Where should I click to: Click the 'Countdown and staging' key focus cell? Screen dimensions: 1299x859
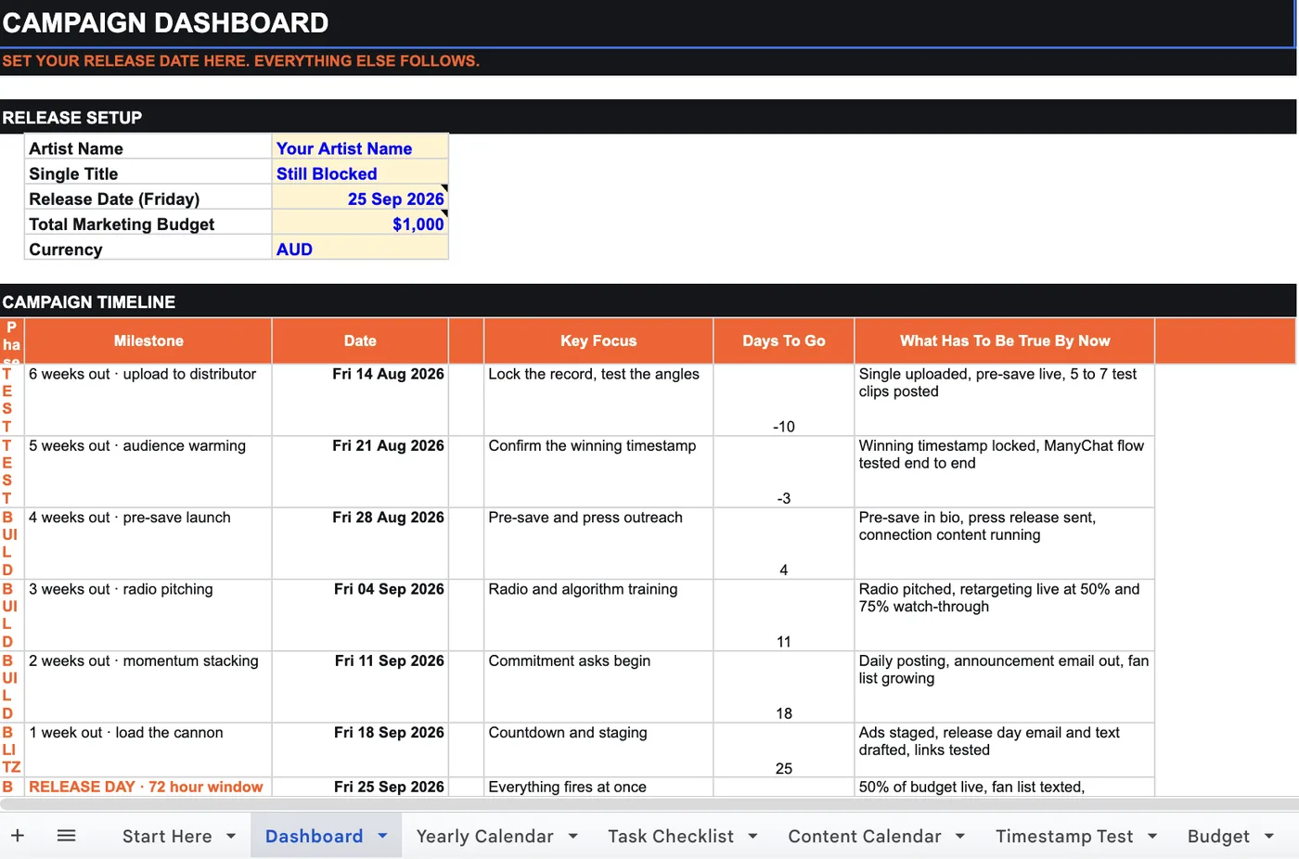point(598,750)
